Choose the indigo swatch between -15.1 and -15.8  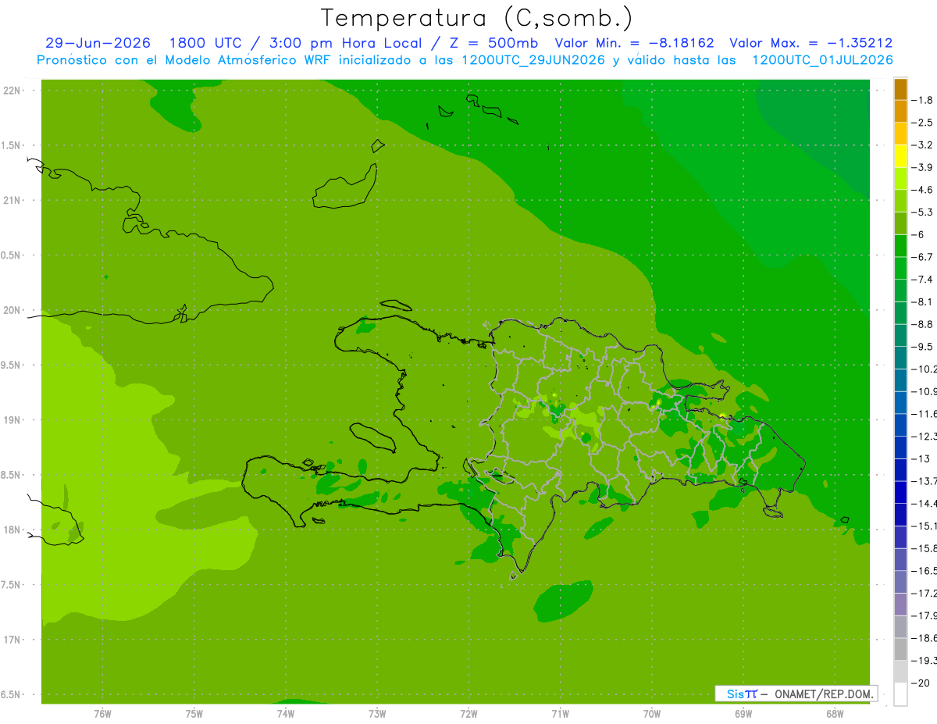click(x=900, y=537)
